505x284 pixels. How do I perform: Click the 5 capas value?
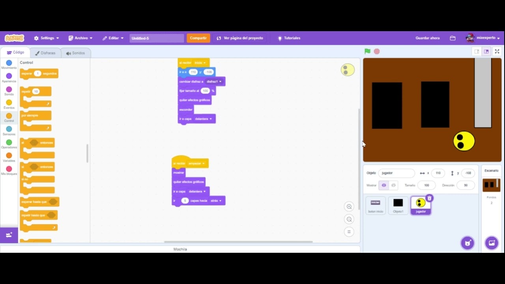tap(185, 201)
